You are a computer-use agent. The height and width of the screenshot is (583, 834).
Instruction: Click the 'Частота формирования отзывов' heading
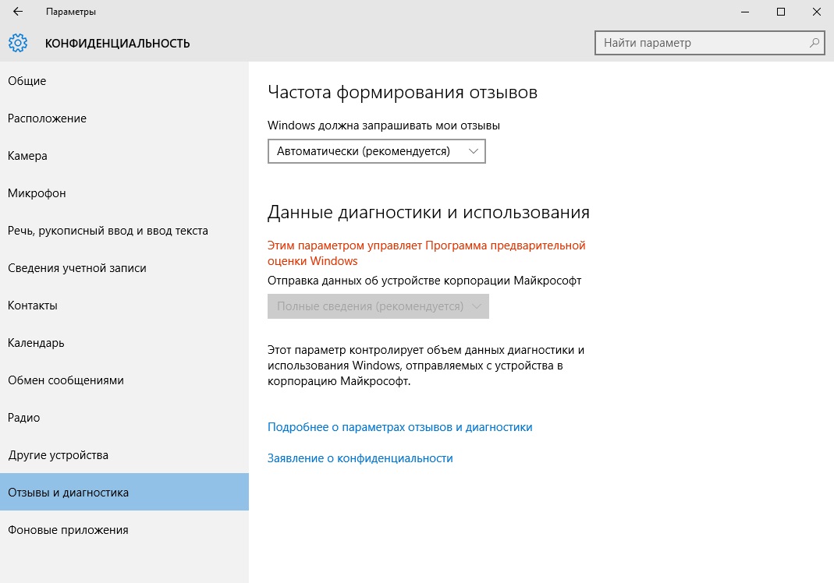(x=403, y=93)
